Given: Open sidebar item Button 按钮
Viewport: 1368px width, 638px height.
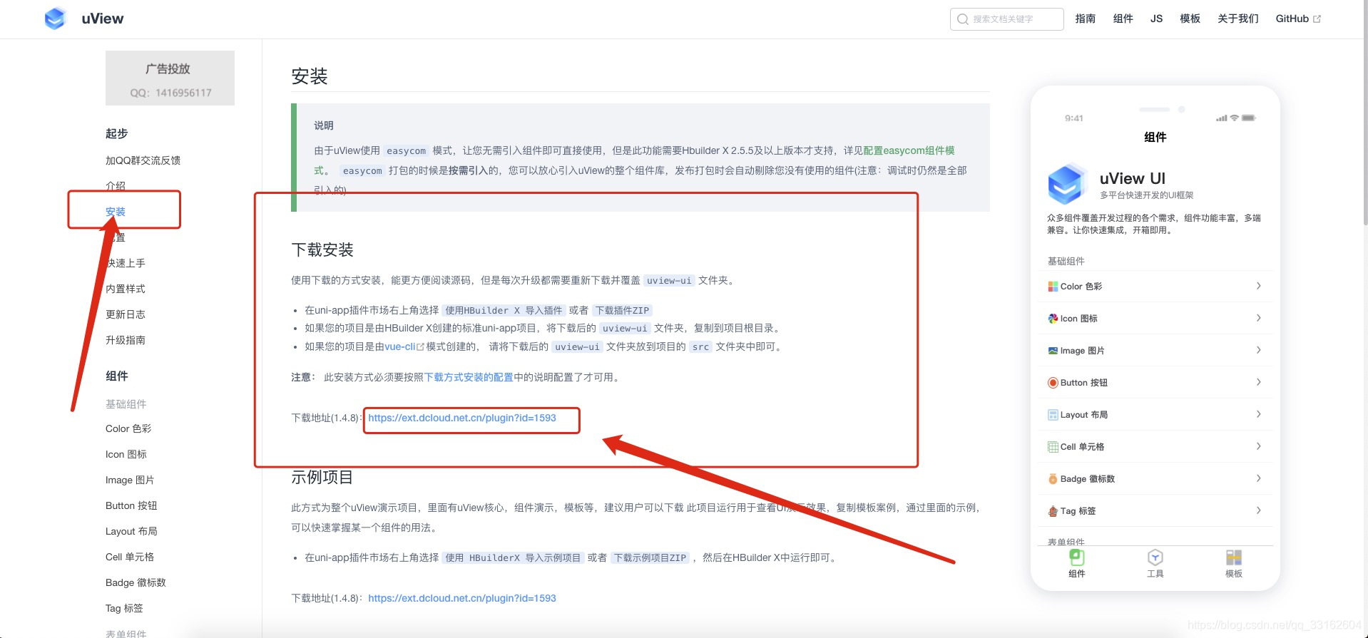Looking at the screenshot, I should 131,506.
